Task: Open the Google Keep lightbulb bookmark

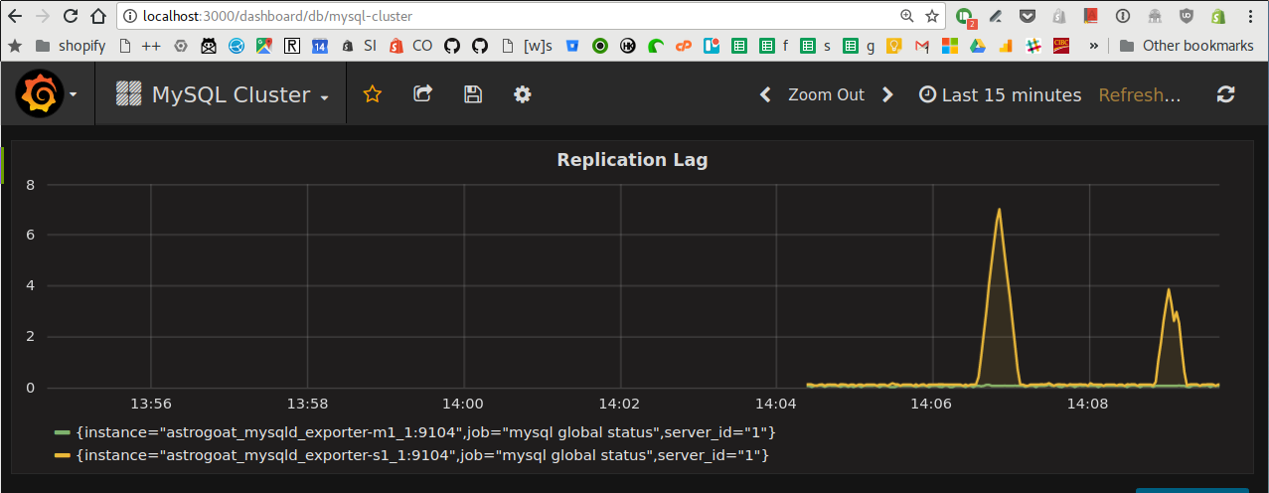Action: (893, 46)
